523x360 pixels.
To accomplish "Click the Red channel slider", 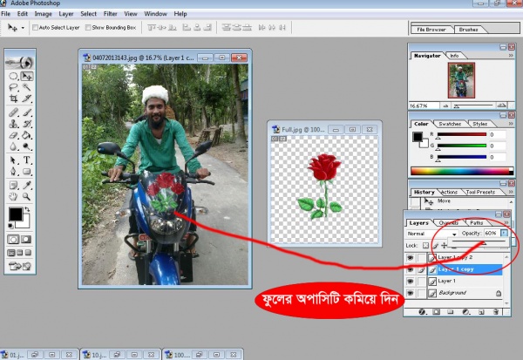I will coord(462,134).
